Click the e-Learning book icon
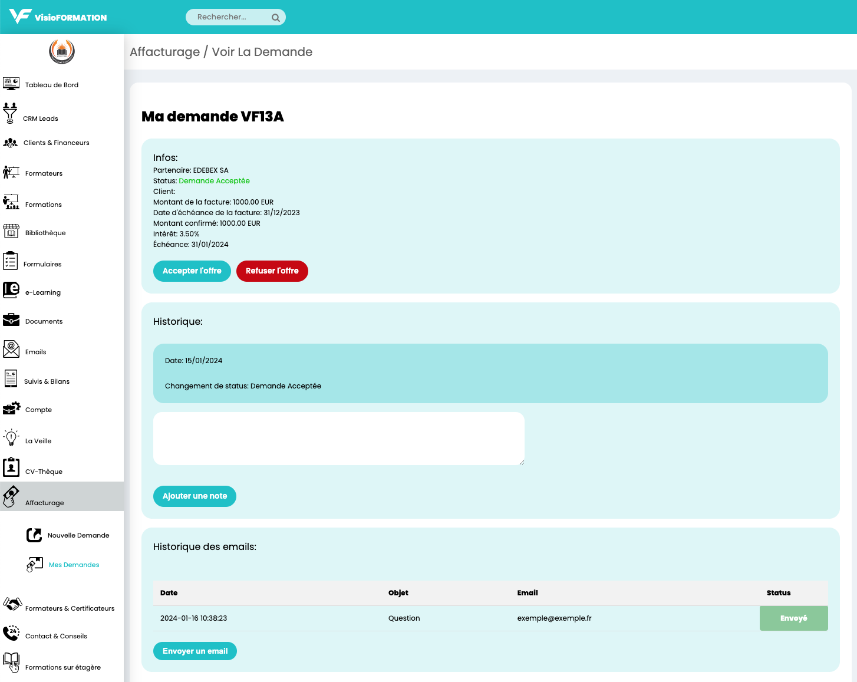 (11, 290)
